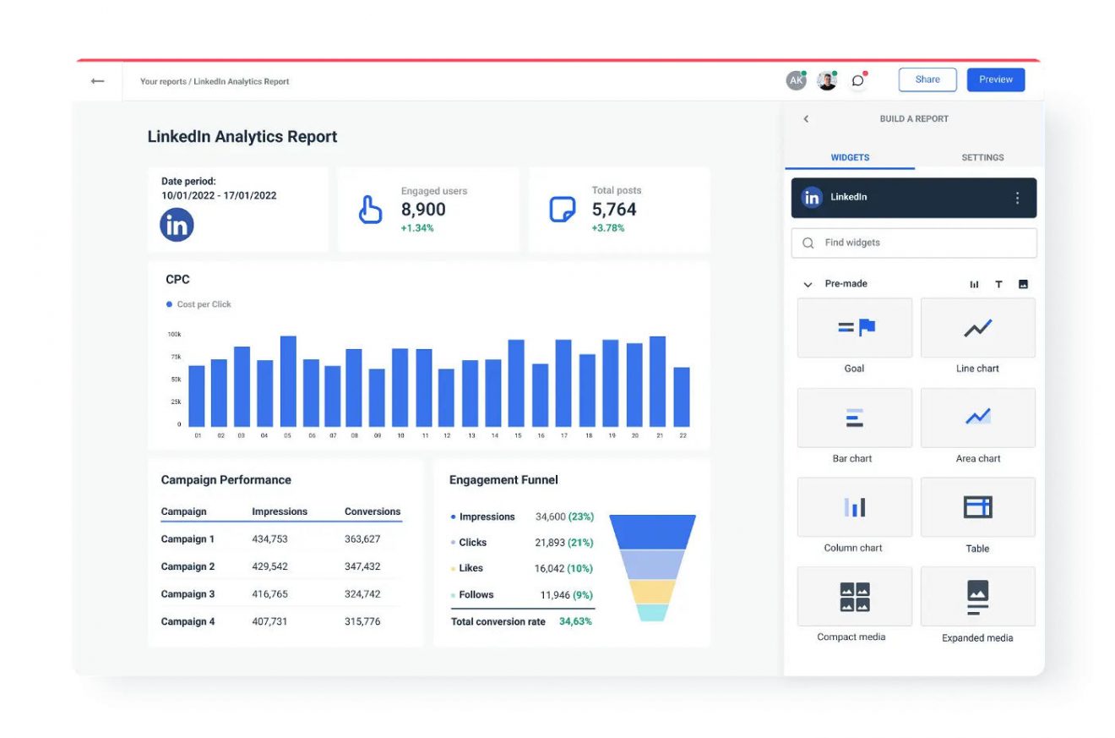Open chat notifications bubble
This screenshot has width=1115, height=738.
tap(859, 79)
